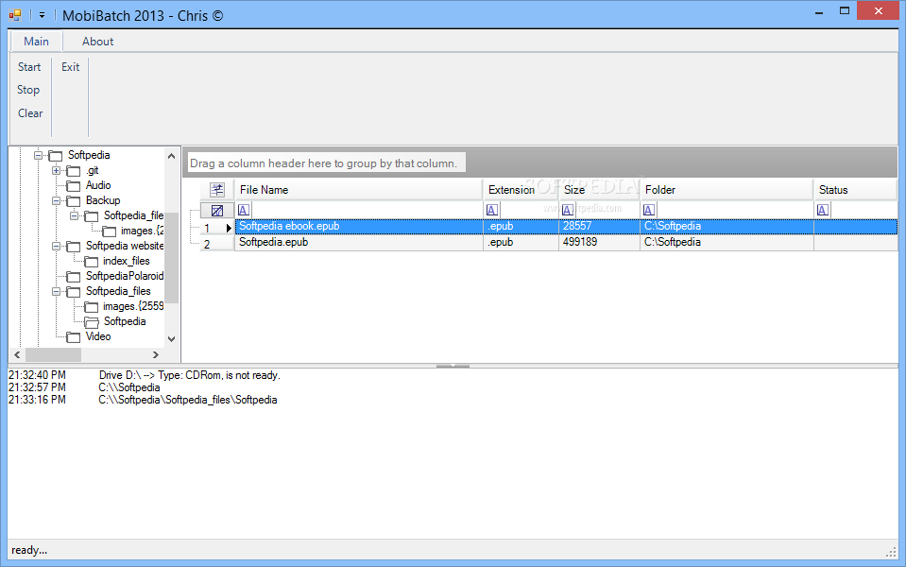Click the Folder filter input field
This screenshot has width=906, height=567.
coord(734,211)
